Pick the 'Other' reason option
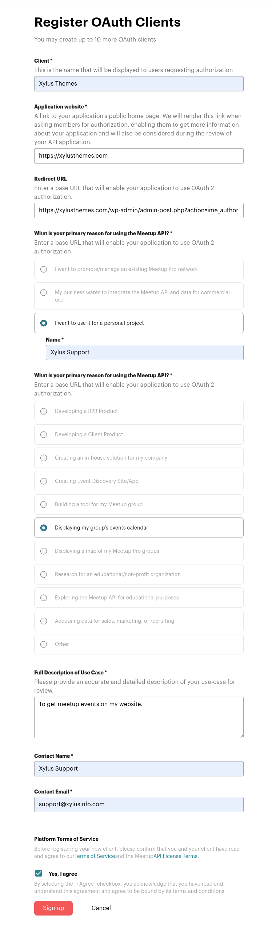276x933 pixels. [x=44, y=644]
